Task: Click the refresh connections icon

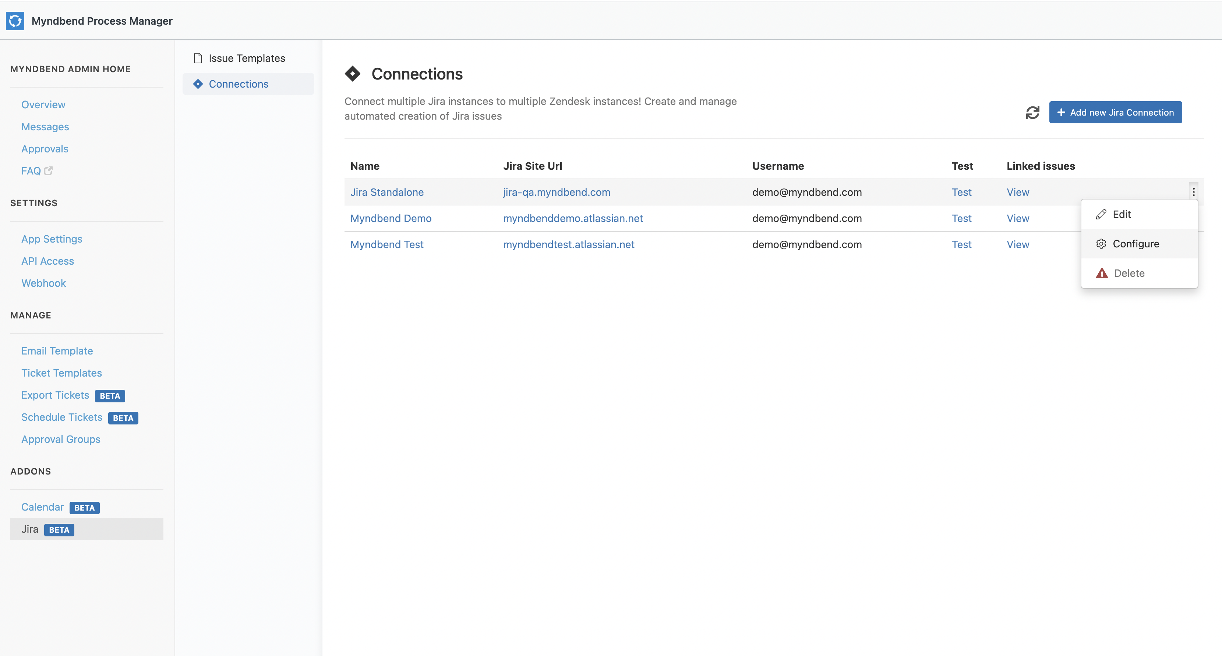Action: click(x=1032, y=112)
